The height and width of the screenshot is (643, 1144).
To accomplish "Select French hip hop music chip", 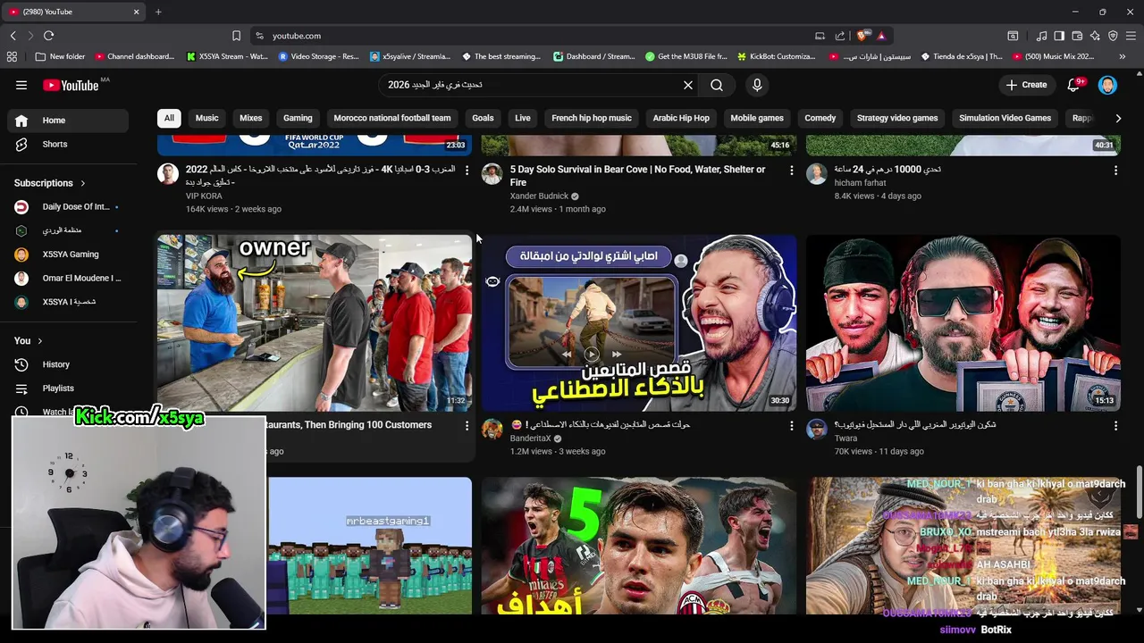I will 592,118.
